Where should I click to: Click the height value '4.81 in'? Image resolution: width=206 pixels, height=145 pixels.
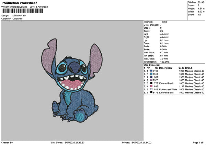pyautogui.click(x=201, y=9)
